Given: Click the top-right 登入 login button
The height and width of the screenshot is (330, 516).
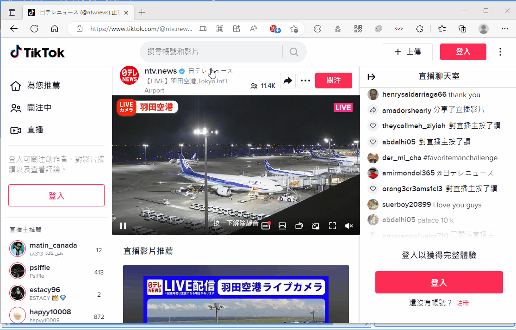Looking at the screenshot, I should 463,52.
